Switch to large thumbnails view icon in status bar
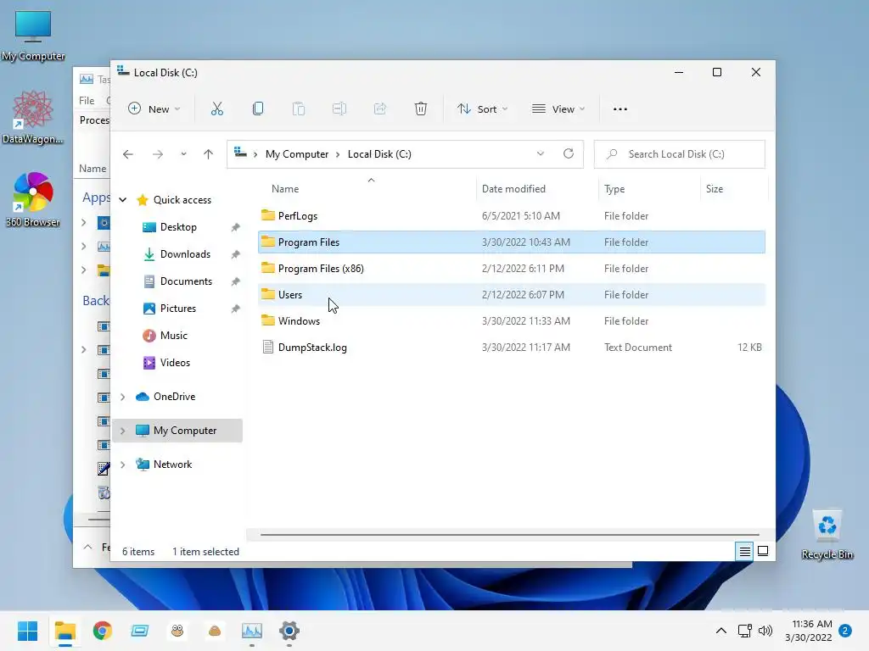 pyautogui.click(x=763, y=551)
